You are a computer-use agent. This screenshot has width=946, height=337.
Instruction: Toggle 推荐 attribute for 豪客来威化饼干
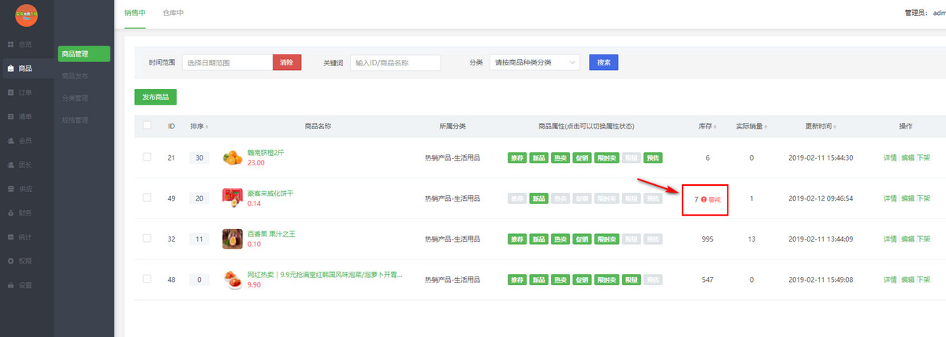[x=516, y=198]
